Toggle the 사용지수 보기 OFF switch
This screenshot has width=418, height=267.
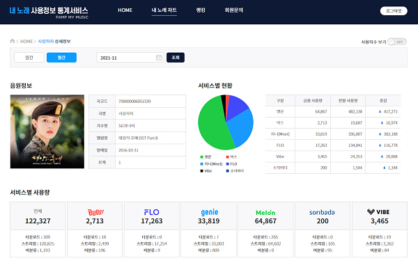coord(397,42)
